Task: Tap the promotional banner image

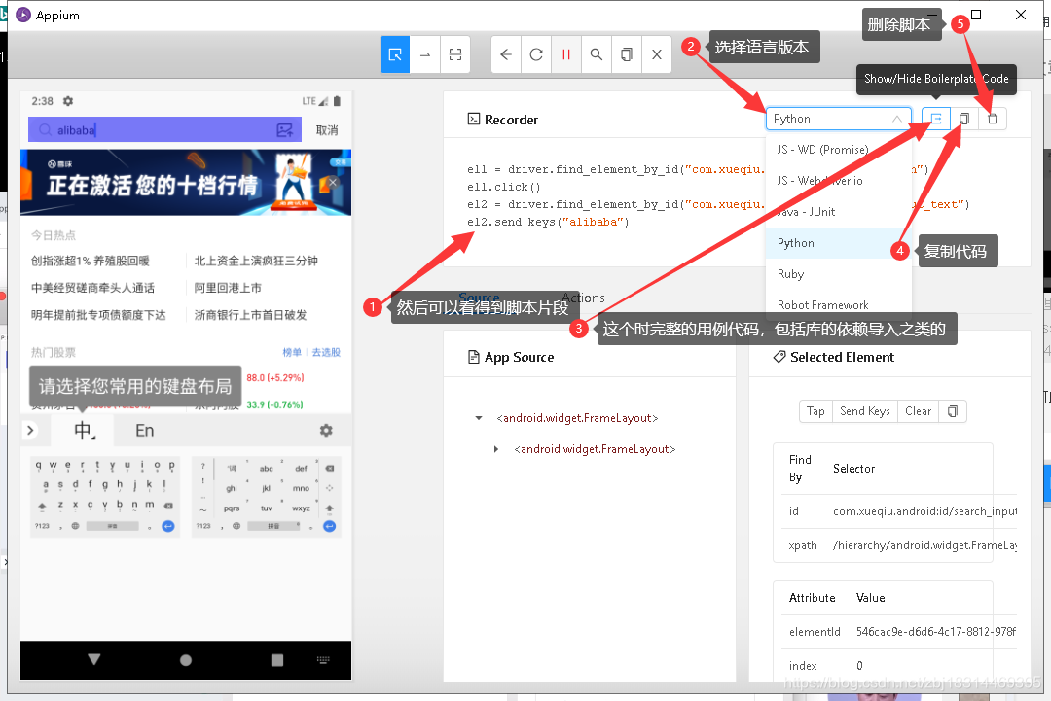Action: coord(186,182)
